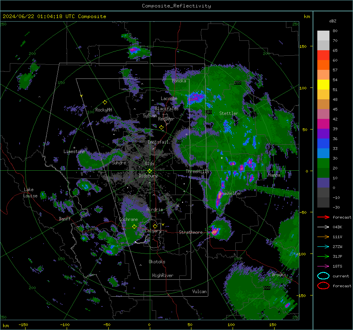This screenshot has height=330, width=353.
Task: Click the red forecast arrow in legend
Action: pyautogui.click(x=323, y=217)
